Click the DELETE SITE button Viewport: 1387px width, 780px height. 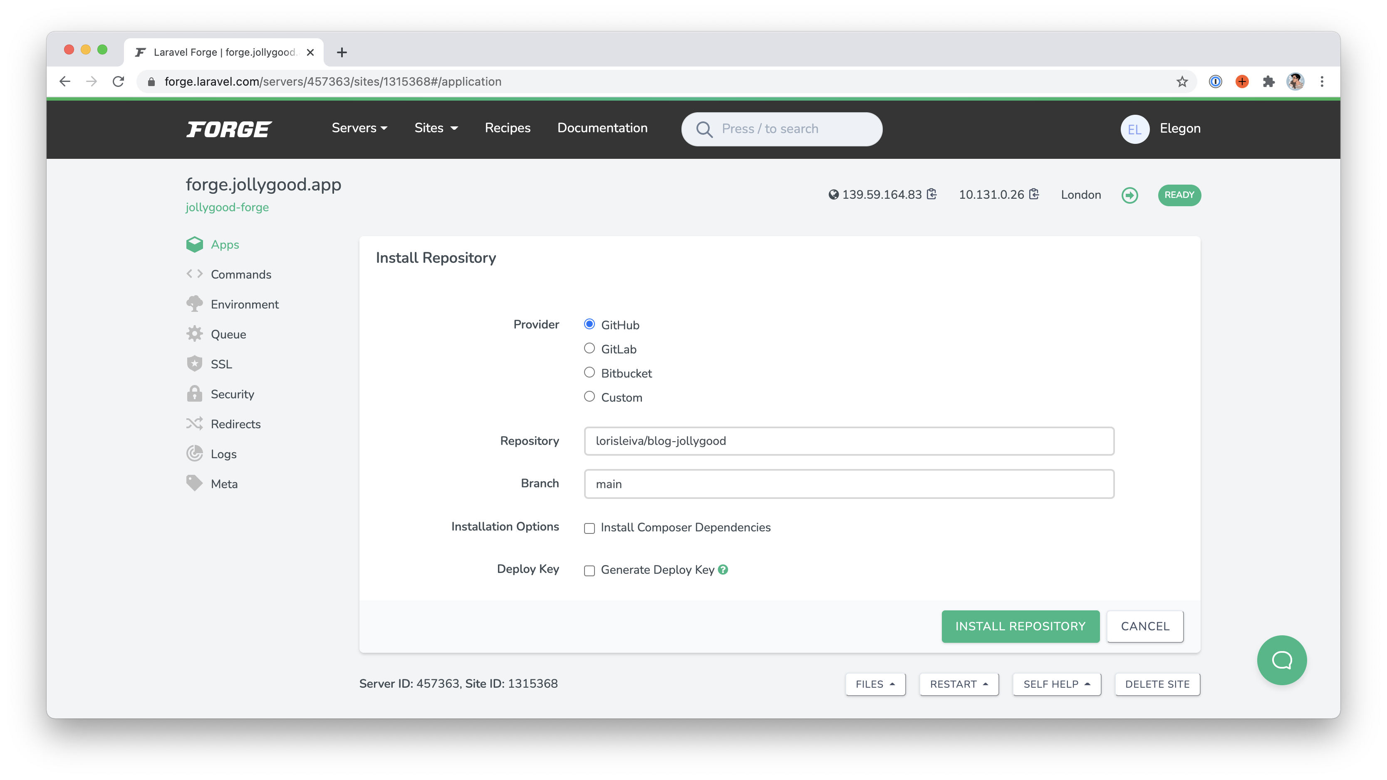pos(1157,684)
